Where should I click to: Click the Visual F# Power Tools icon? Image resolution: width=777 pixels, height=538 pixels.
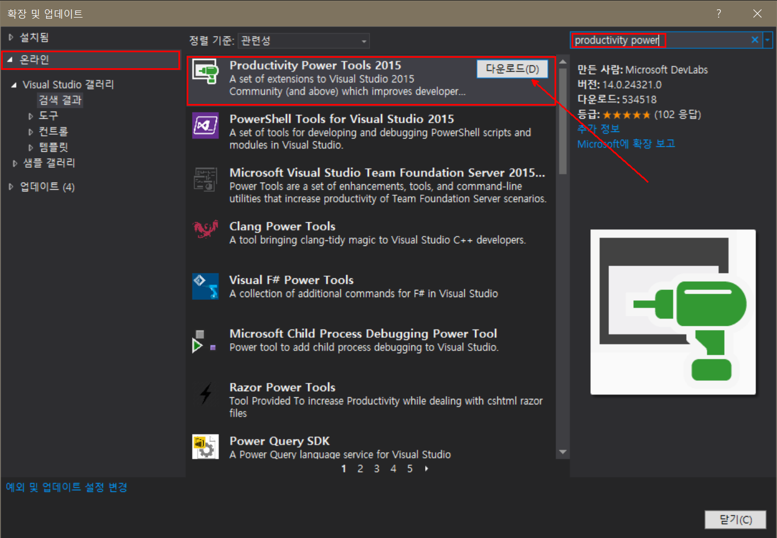tap(205, 287)
